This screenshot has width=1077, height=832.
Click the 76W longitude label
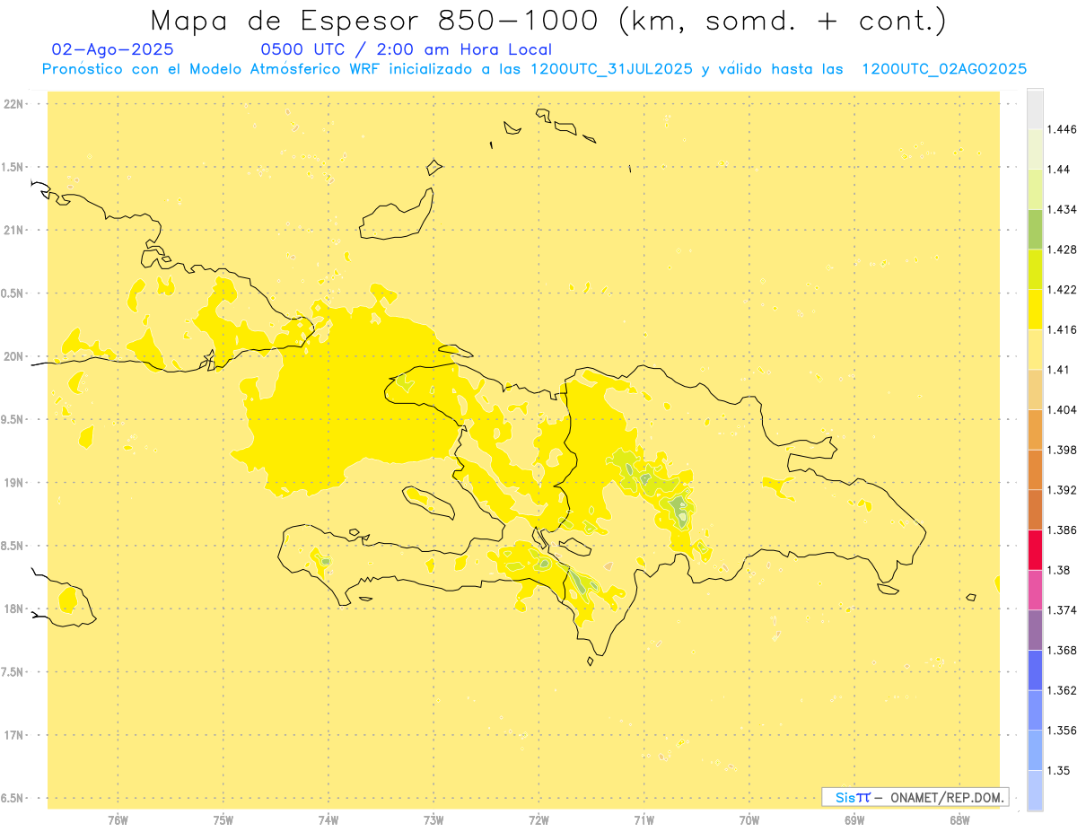tap(118, 819)
